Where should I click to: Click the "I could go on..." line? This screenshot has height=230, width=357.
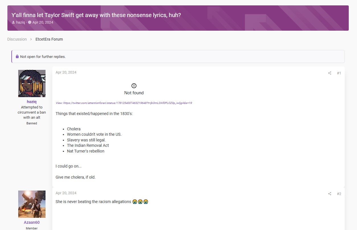click(x=69, y=166)
